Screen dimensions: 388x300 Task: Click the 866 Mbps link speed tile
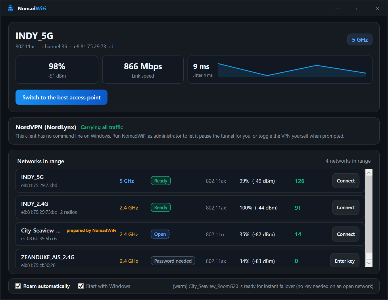143,70
